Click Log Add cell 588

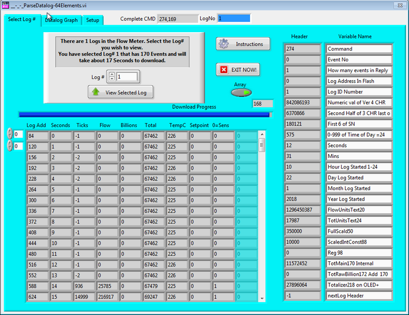point(37,286)
